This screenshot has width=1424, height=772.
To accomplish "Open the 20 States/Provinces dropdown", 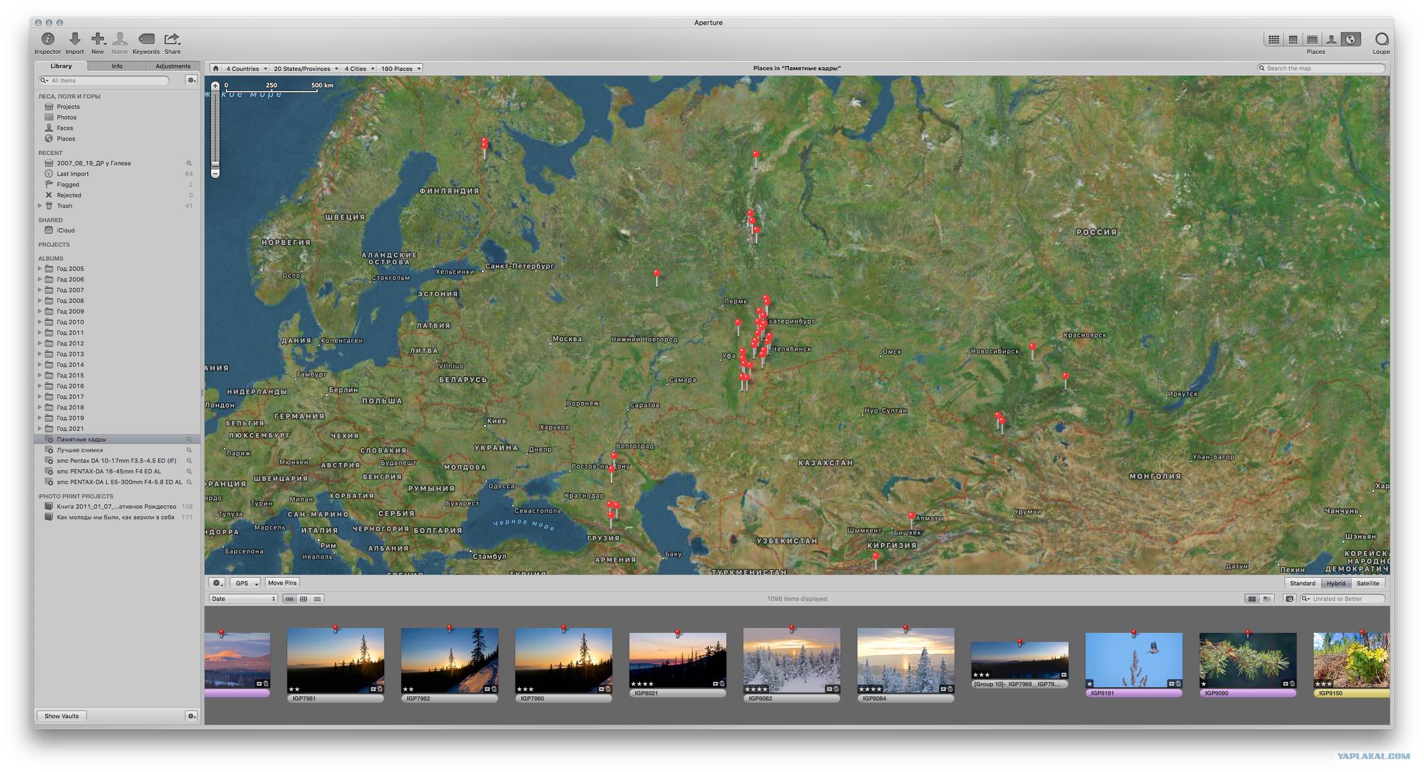I will pyautogui.click(x=305, y=69).
